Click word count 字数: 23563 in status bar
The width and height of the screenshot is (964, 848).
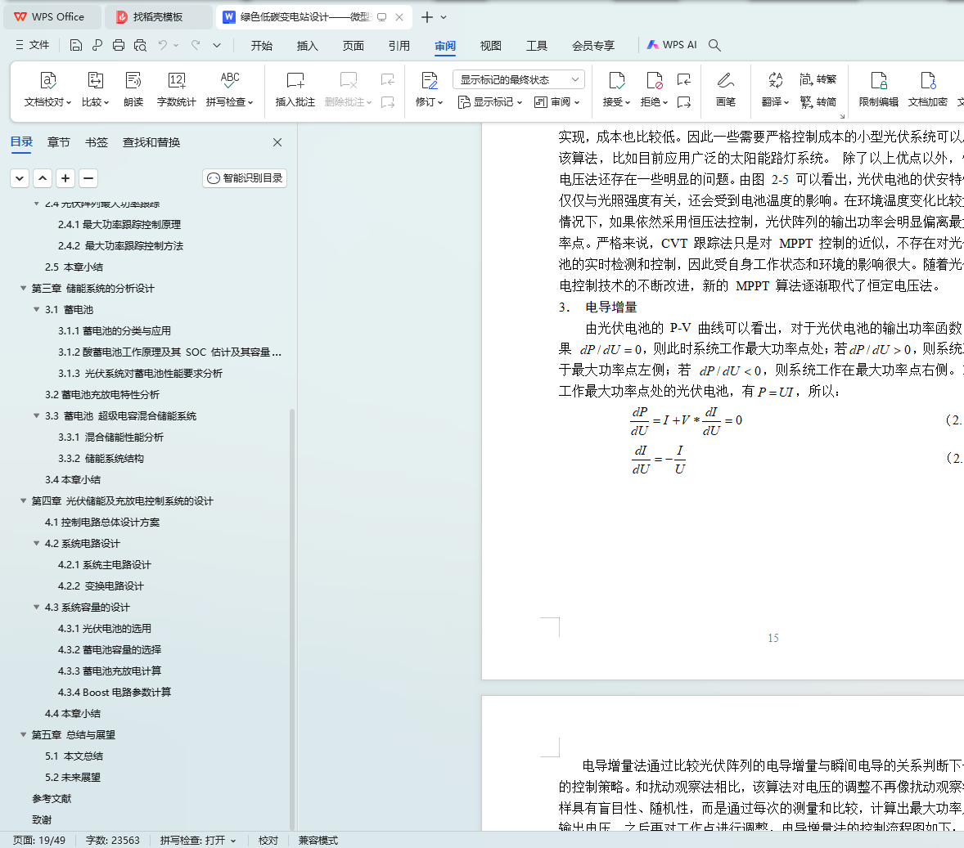click(x=112, y=840)
